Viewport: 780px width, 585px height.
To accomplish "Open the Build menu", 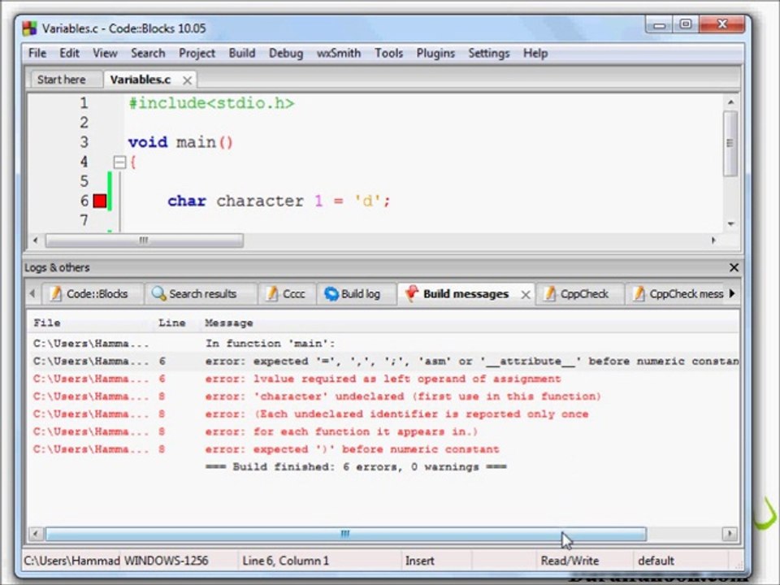I will pos(242,54).
